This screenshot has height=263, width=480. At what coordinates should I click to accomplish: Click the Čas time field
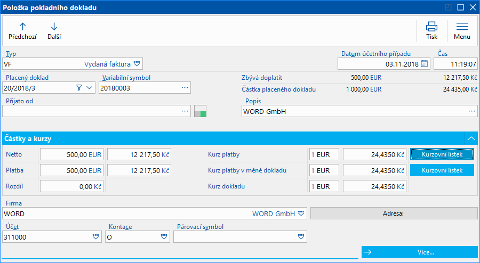tap(455, 64)
